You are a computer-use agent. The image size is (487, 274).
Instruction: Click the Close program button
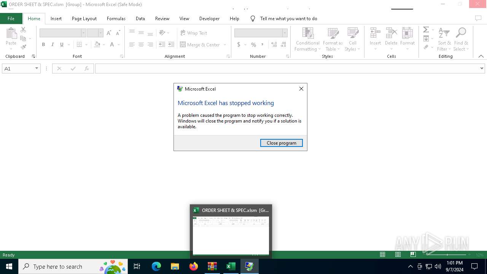[x=282, y=143]
